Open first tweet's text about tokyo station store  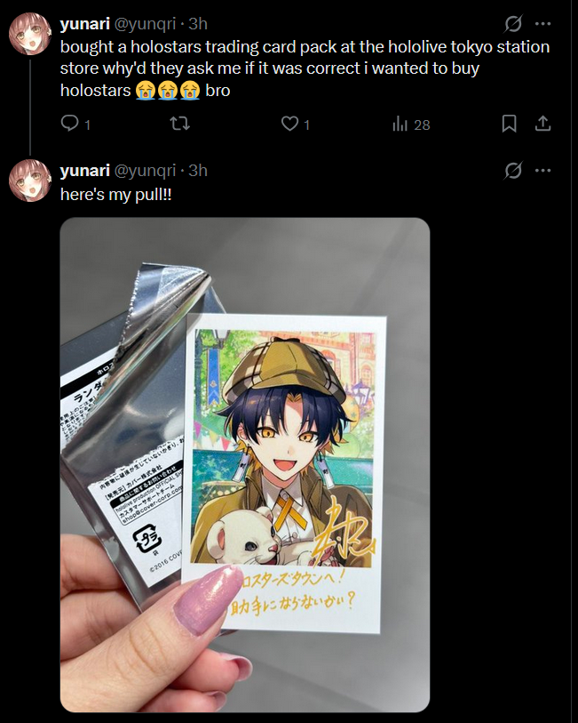coord(305,68)
